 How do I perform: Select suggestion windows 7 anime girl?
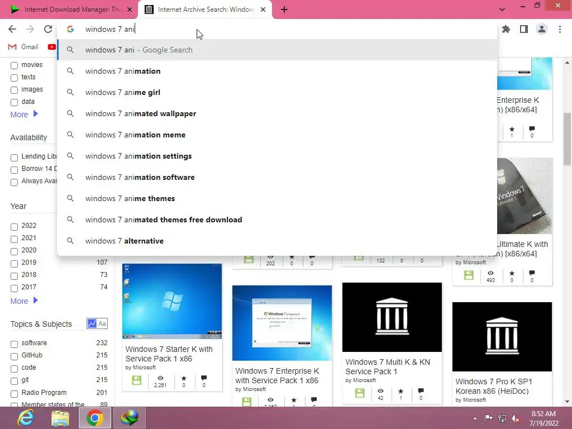click(277, 92)
